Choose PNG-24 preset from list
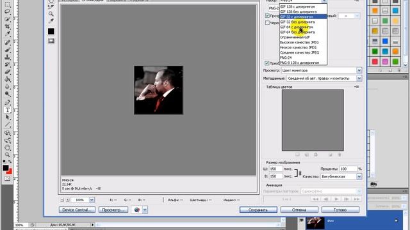Image resolution: width=410 pixels, height=230 pixels. [x=303, y=57]
